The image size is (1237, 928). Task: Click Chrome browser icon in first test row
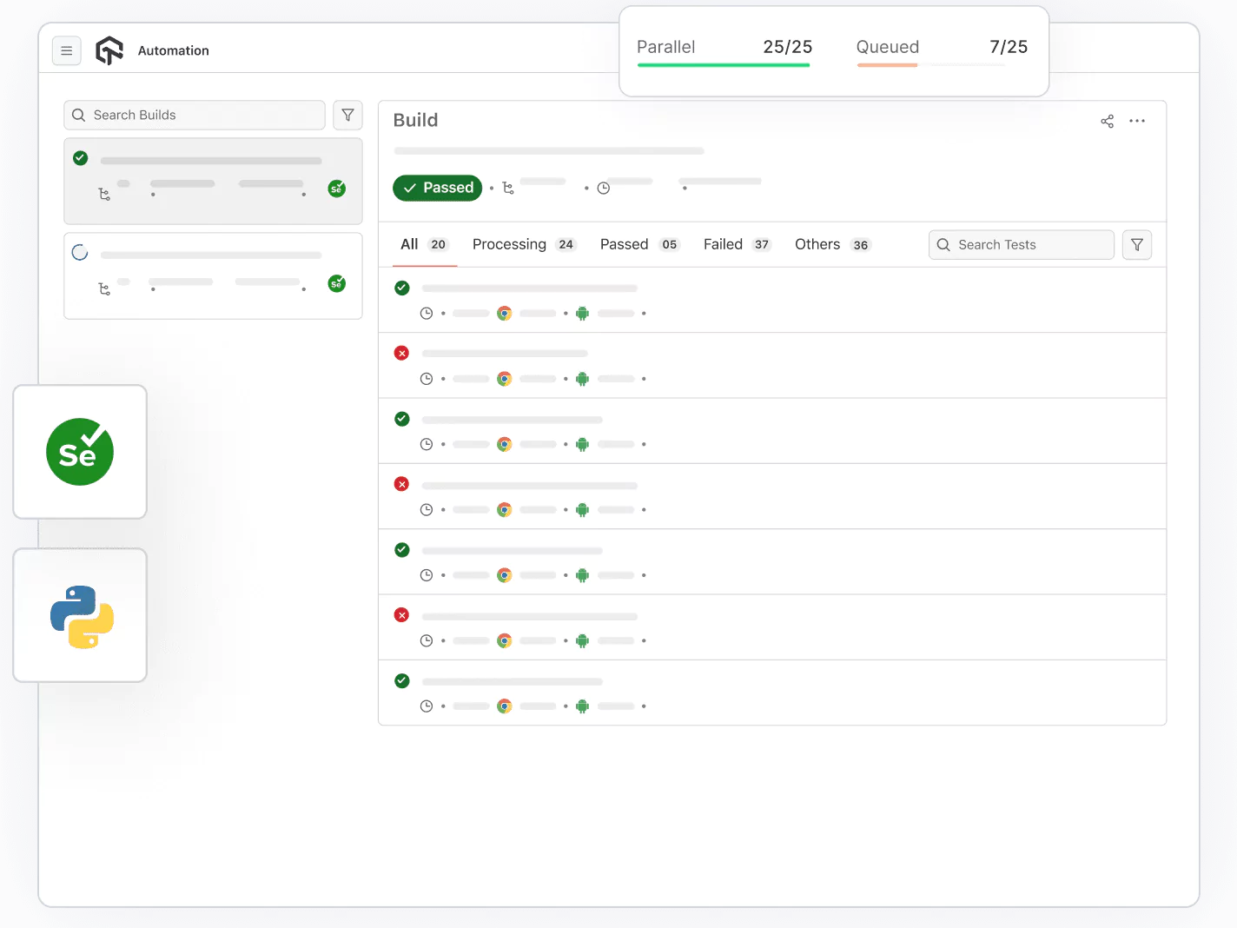click(504, 314)
